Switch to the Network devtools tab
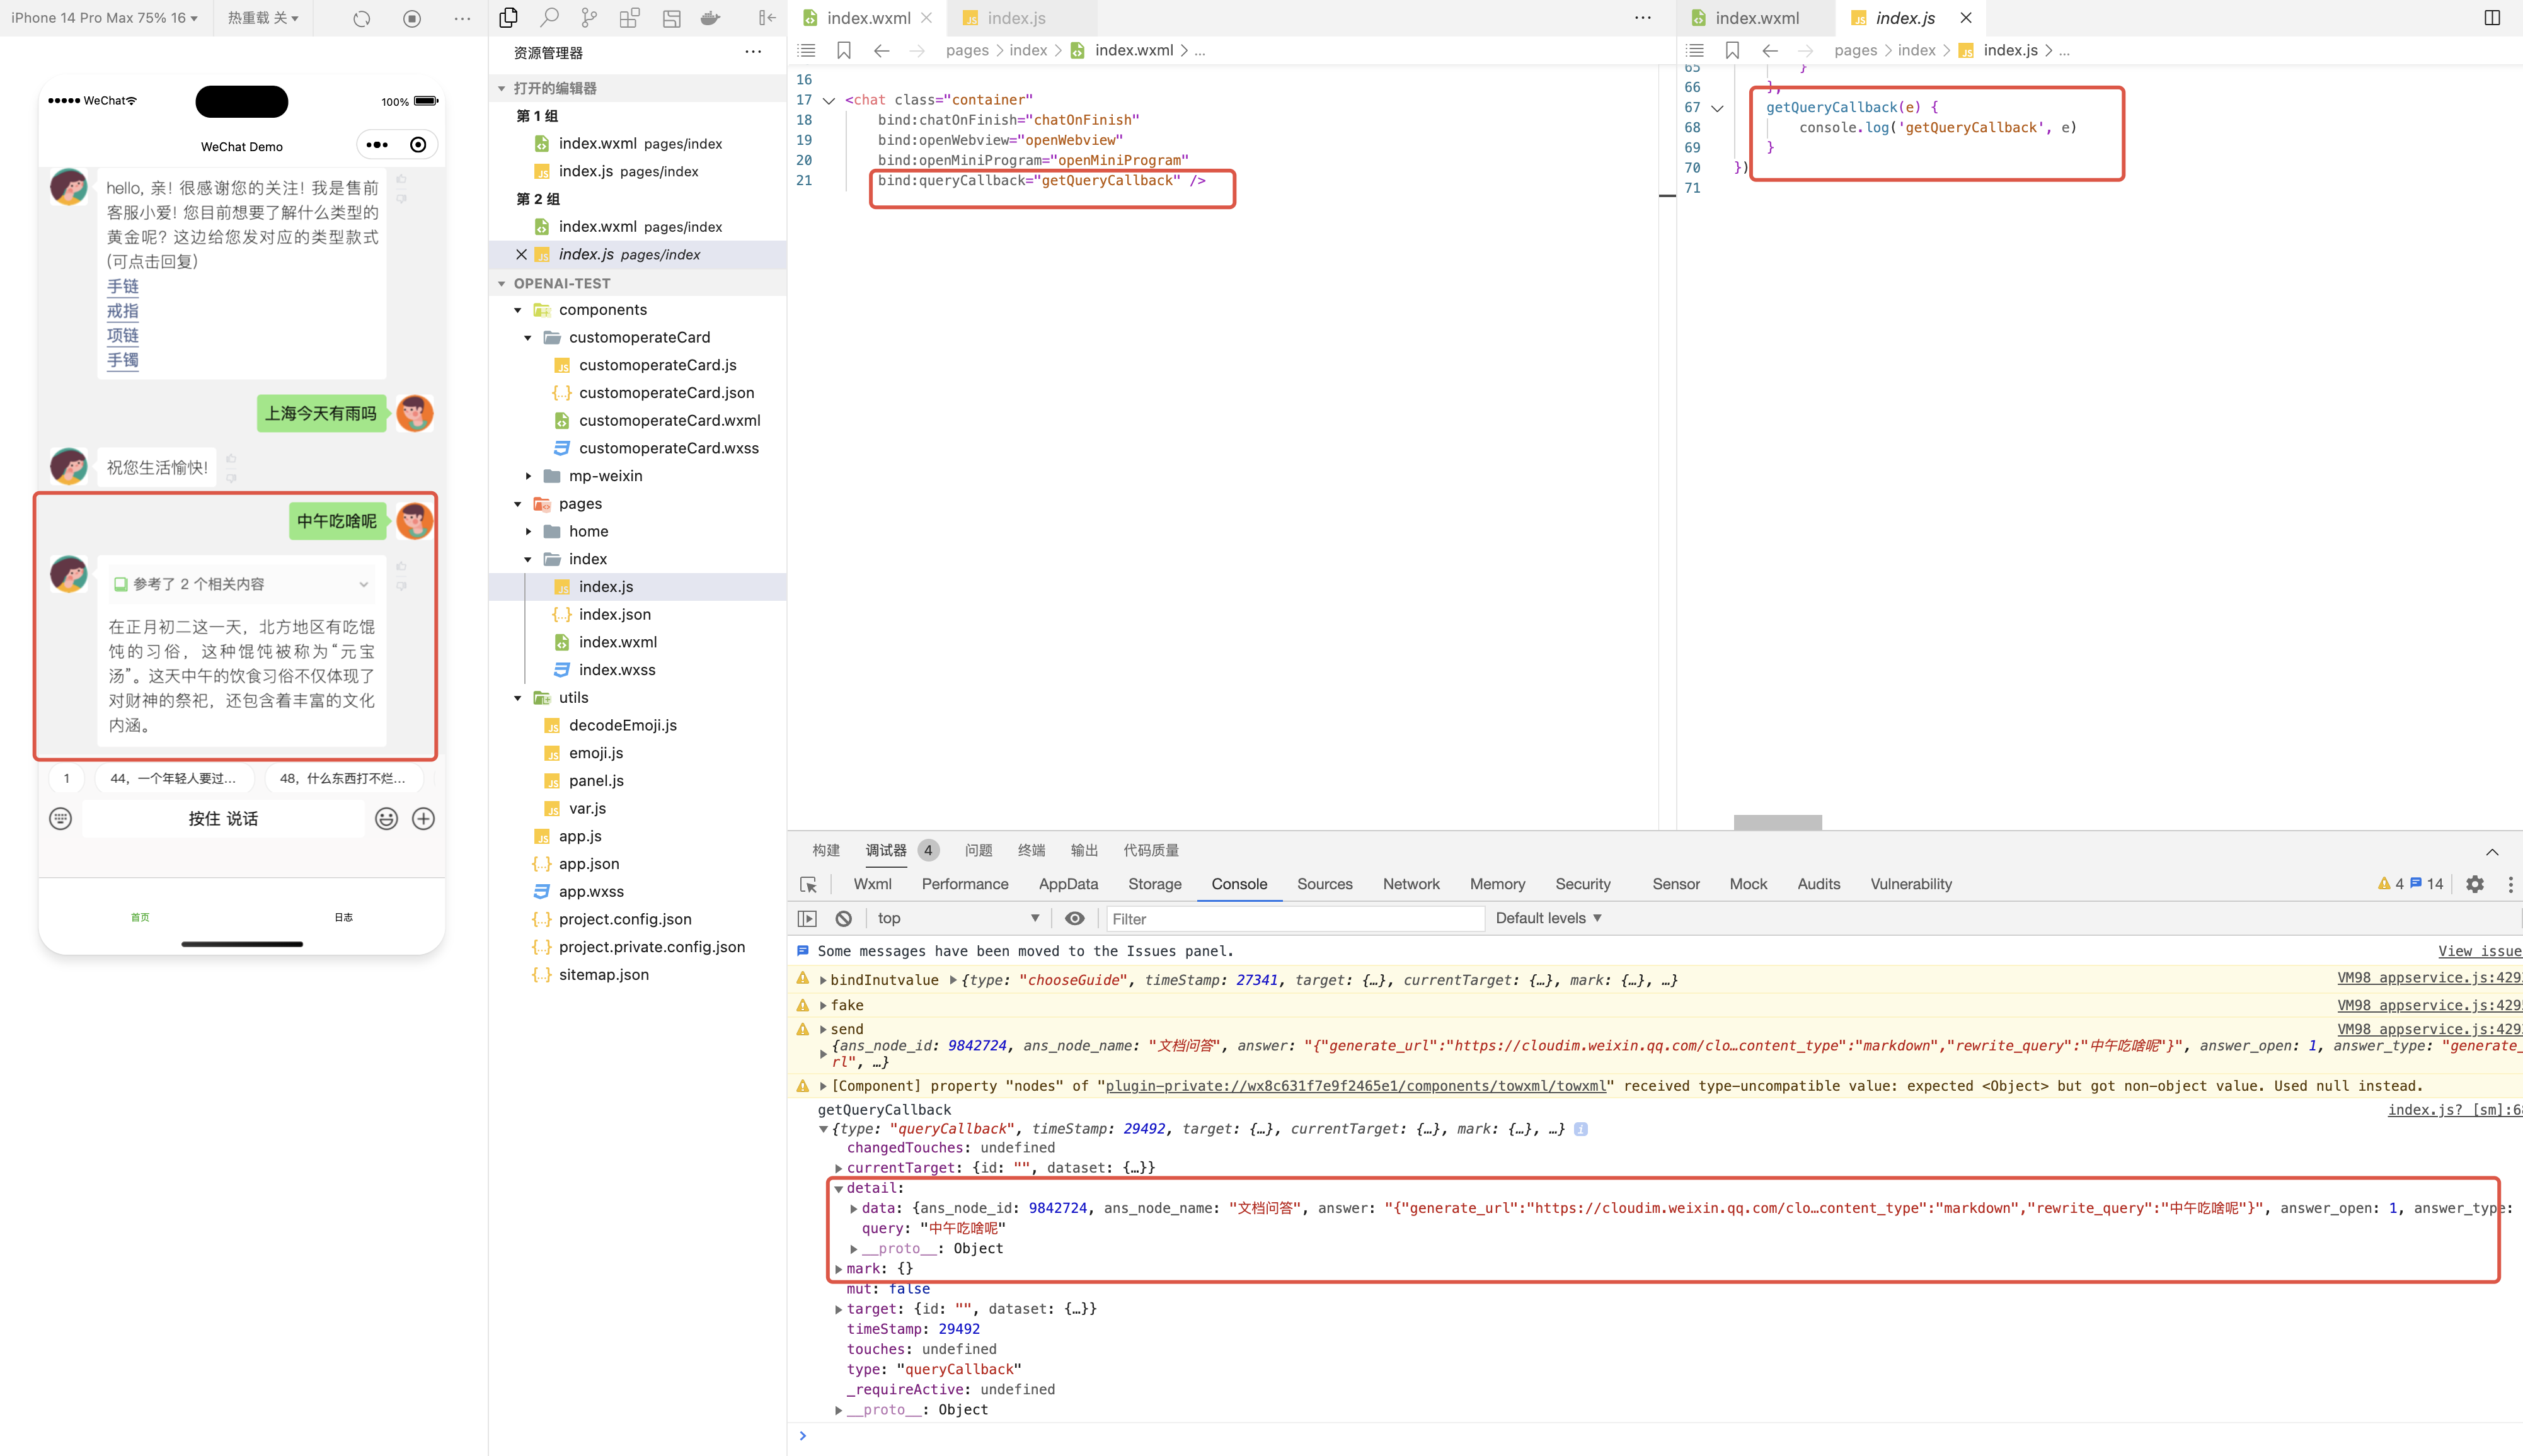The image size is (2523, 1456). pos(1411,884)
